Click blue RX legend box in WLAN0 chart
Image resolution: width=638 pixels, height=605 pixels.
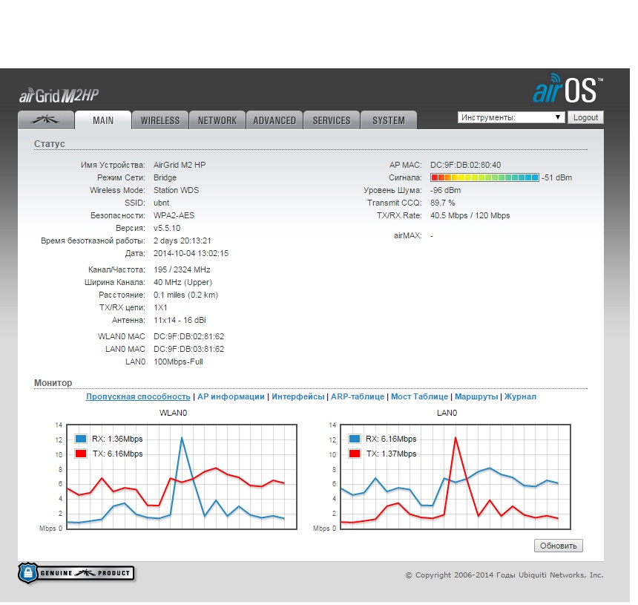click(81, 439)
